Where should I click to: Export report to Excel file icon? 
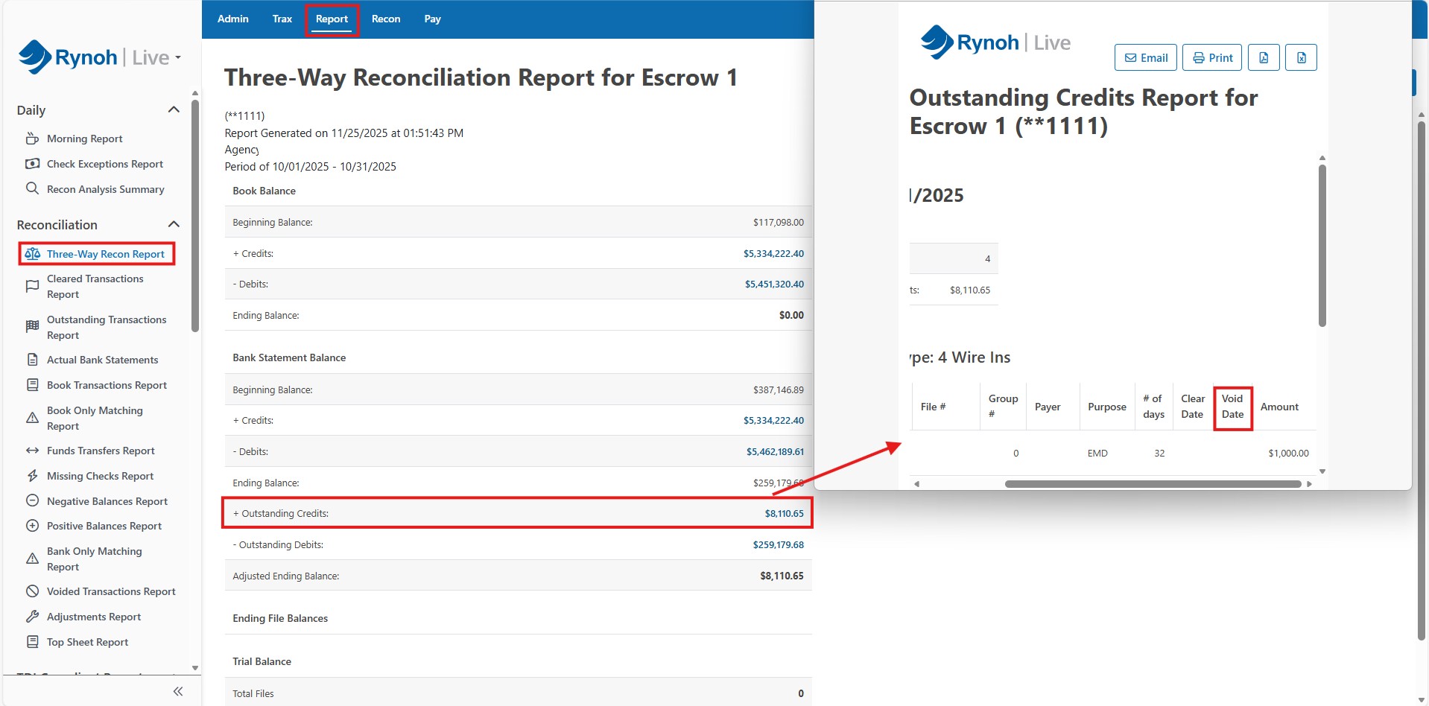point(1301,57)
